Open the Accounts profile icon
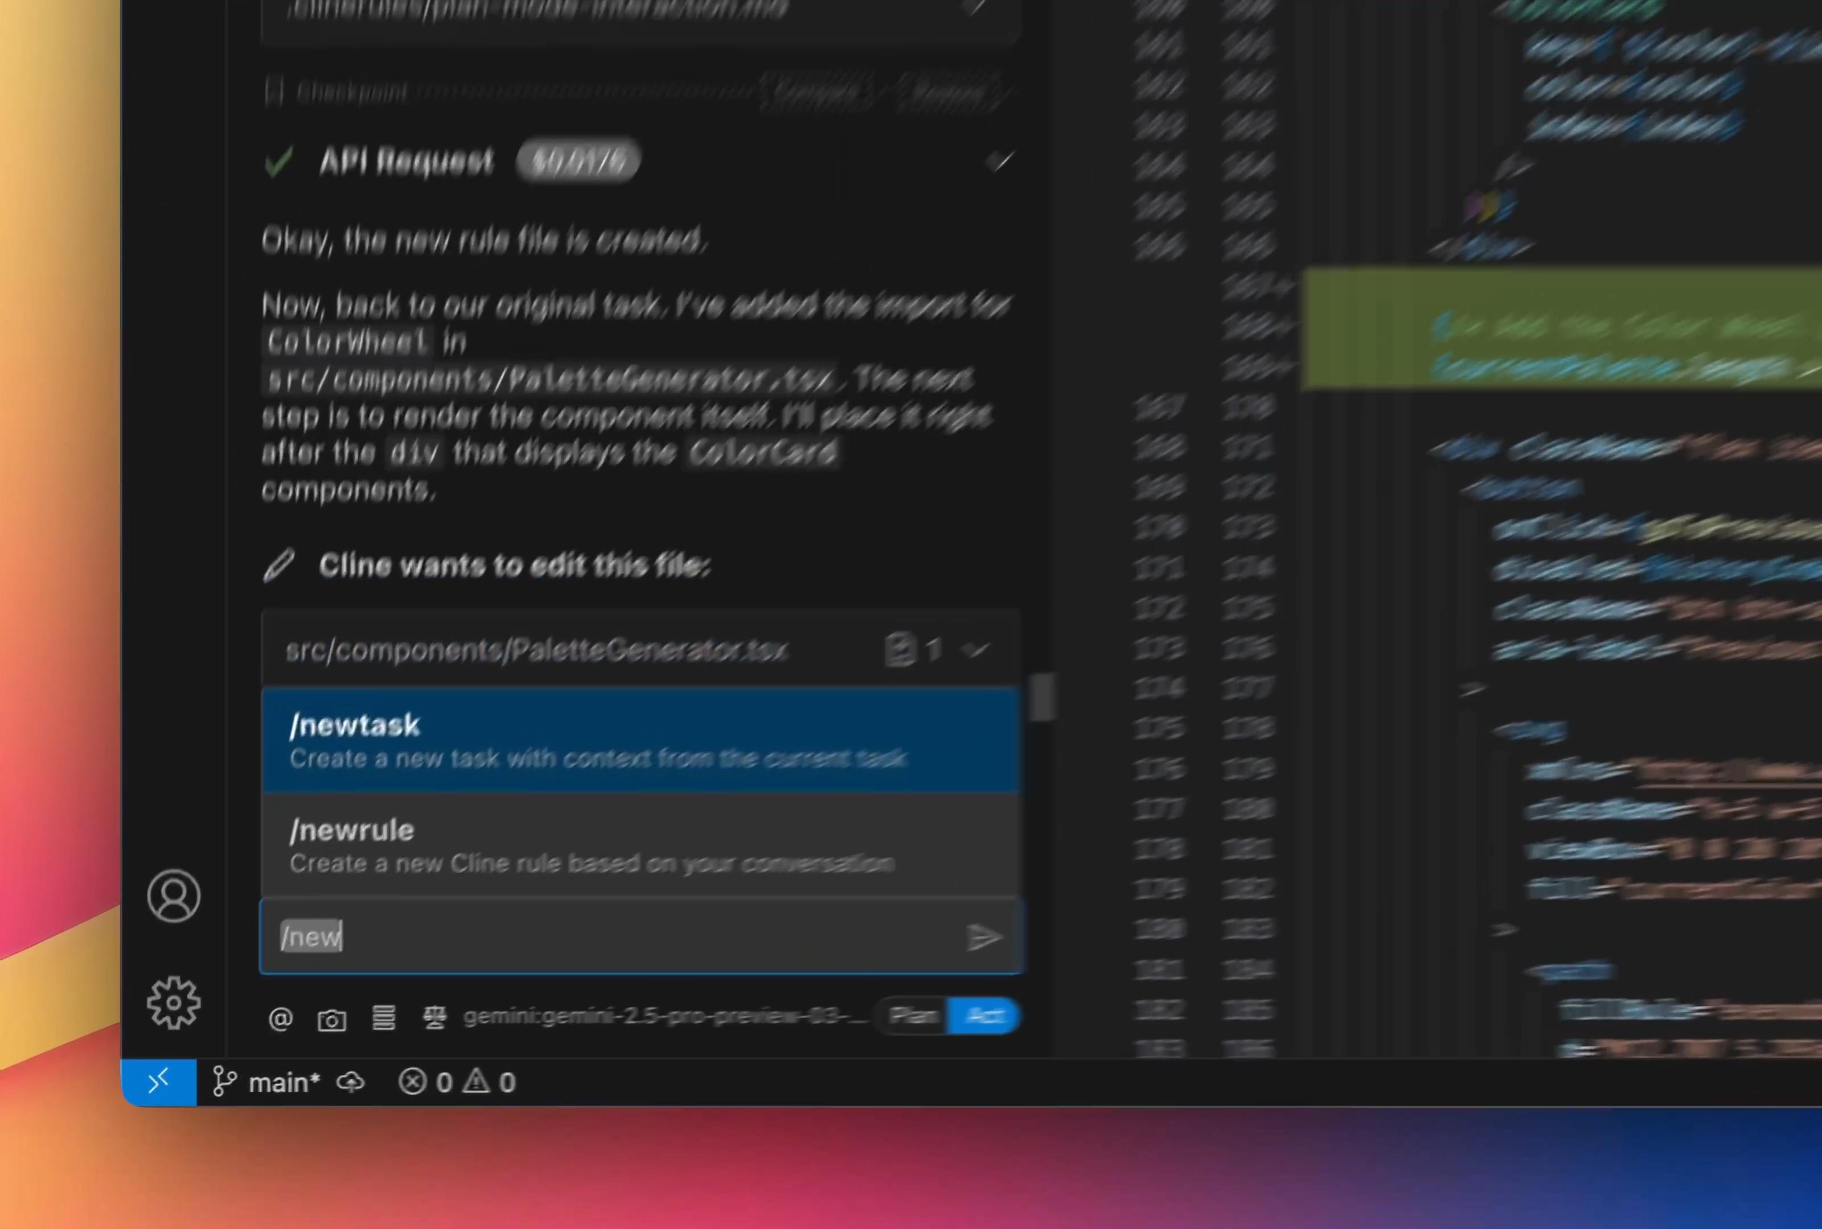This screenshot has height=1229, width=1822. tap(173, 896)
